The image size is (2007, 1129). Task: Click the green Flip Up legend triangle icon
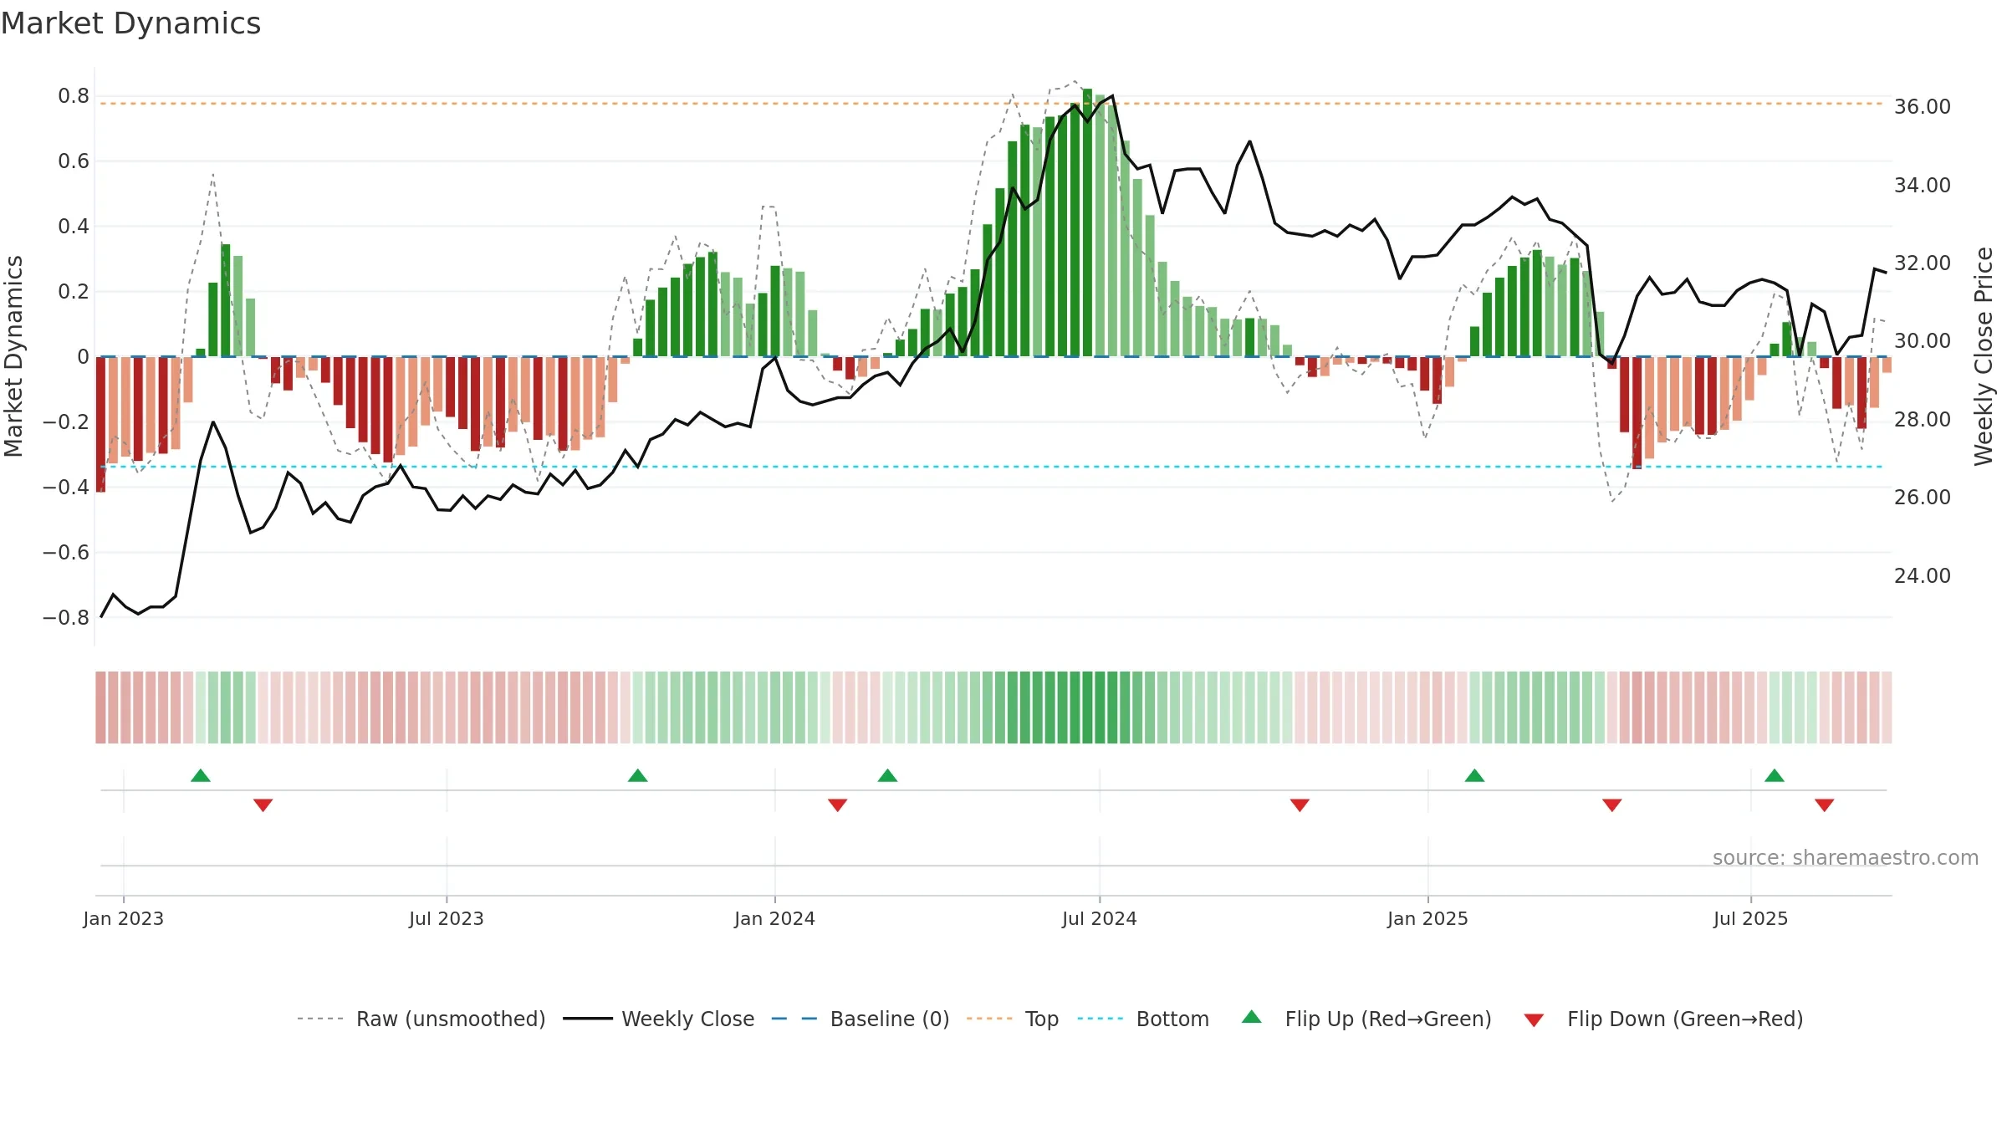1252,1017
